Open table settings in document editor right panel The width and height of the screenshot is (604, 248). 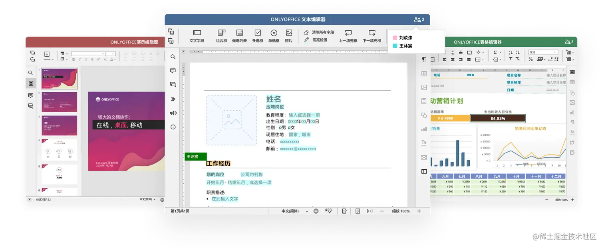[424, 73]
